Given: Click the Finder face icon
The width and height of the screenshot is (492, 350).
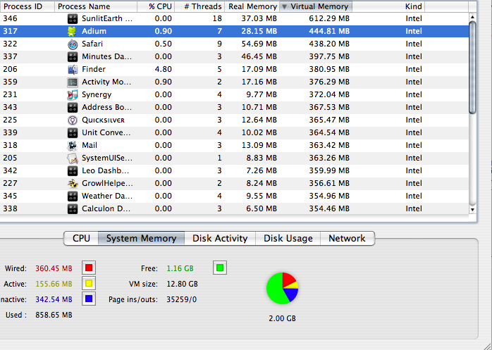Looking at the screenshot, I should click(x=73, y=69).
